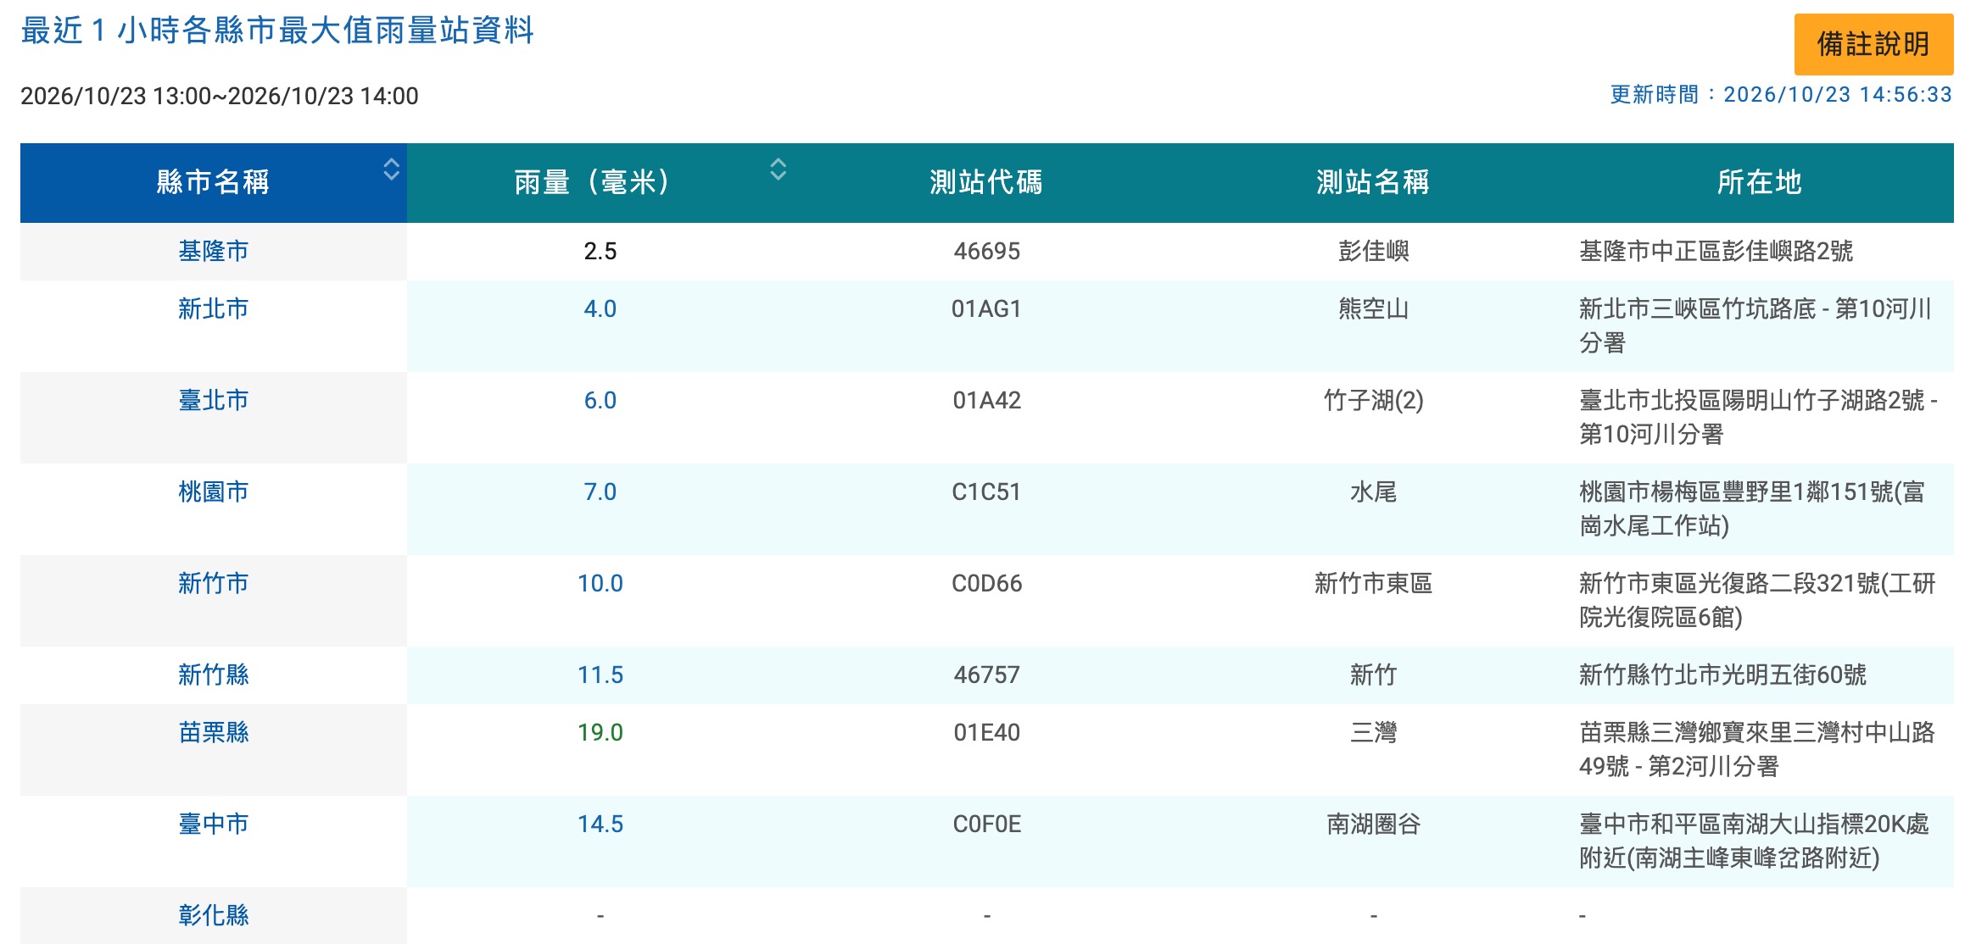Screen dimensions: 1976x944
Task: Select station code C1C51
Action: [x=987, y=491]
